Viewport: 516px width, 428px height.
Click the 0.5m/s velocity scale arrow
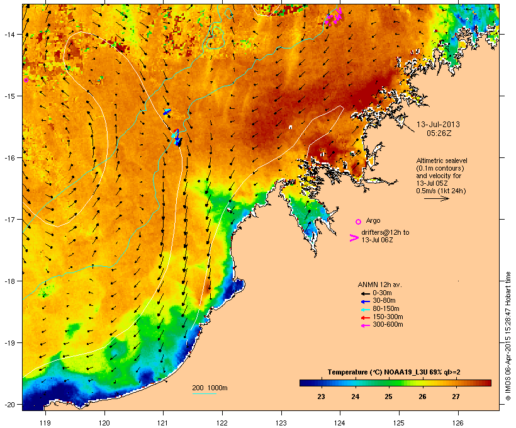(436, 198)
